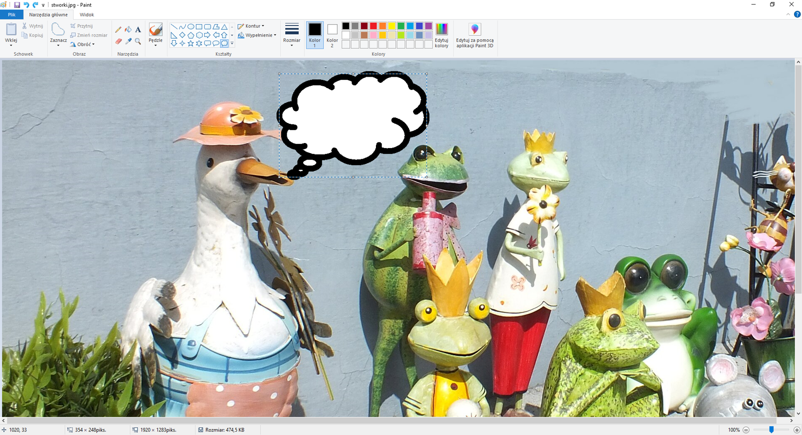802x435 pixels.
Task: Pick the red color swatch
Action: 373,26
